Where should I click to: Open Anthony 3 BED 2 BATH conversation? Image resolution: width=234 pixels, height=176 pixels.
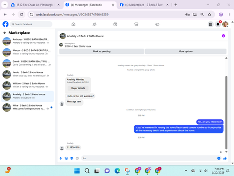pyautogui.click(x=28, y=41)
